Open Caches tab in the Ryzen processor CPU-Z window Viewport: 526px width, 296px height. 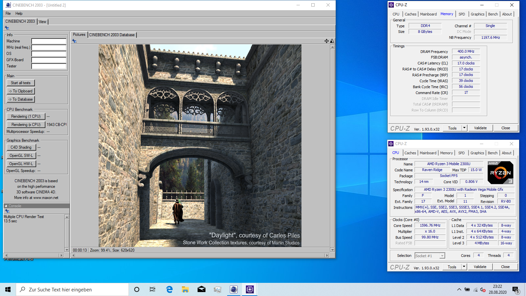coord(410,153)
